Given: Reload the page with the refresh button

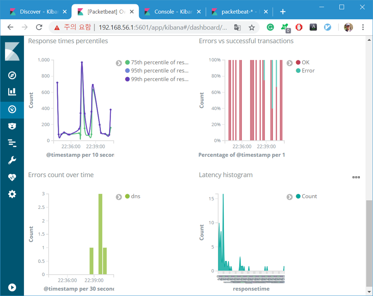Looking at the screenshot, I should pos(39,27).
